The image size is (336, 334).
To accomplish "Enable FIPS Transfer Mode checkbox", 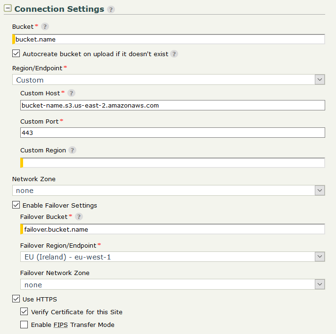I will tap(24, 325).
